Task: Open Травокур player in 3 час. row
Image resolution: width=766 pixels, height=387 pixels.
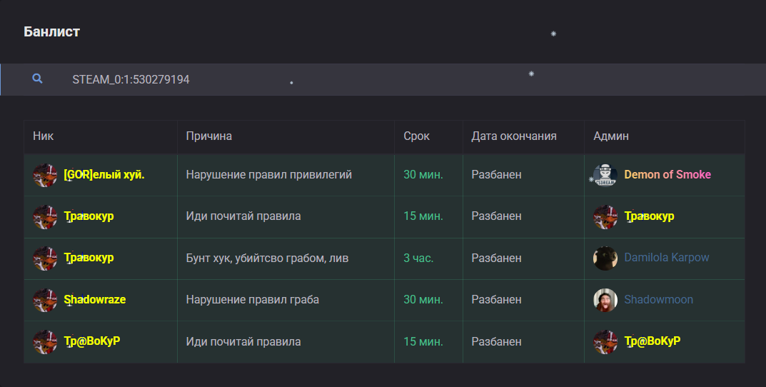Action: 89,258
